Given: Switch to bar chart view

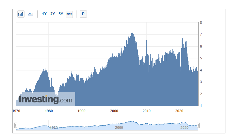Looking at the screenshot, I should pos(21,14).
